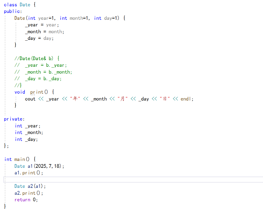Click the commented '_month = b._month;' line
The image size is (263, 224).
pos(43,72)
